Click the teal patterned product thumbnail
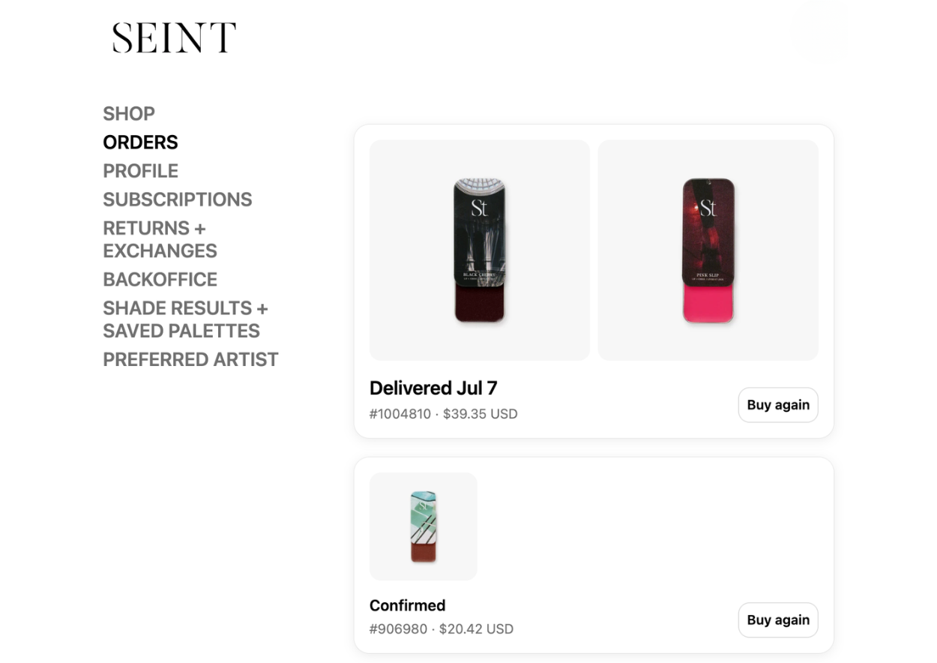Screen dimensions: 937x663 point(424,526)
